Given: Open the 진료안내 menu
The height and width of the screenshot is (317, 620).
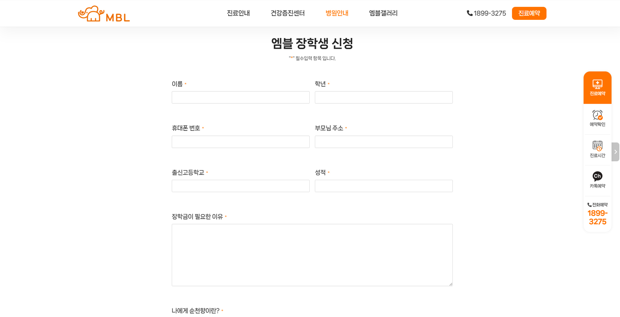Looking at the screenshot, I should point(238,13).
